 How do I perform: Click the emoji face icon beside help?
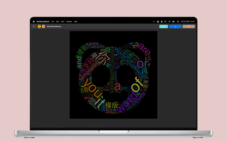pyautogui.click(x=43, y=26)
